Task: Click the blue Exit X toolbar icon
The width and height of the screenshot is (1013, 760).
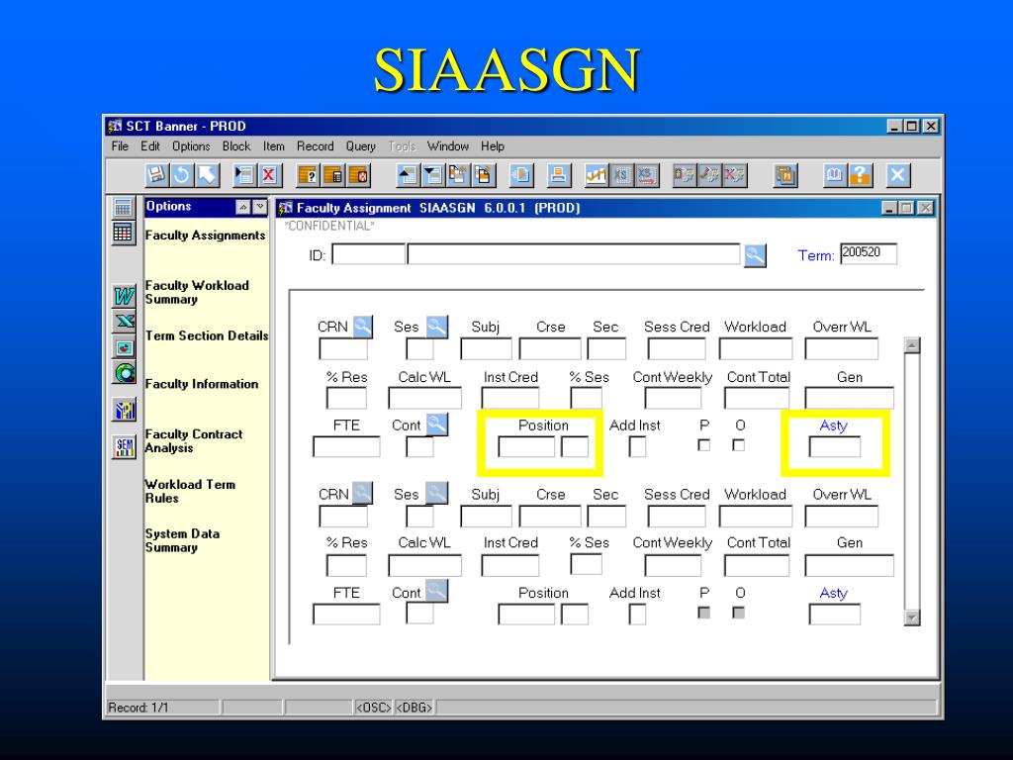Action: click(897, 175)
